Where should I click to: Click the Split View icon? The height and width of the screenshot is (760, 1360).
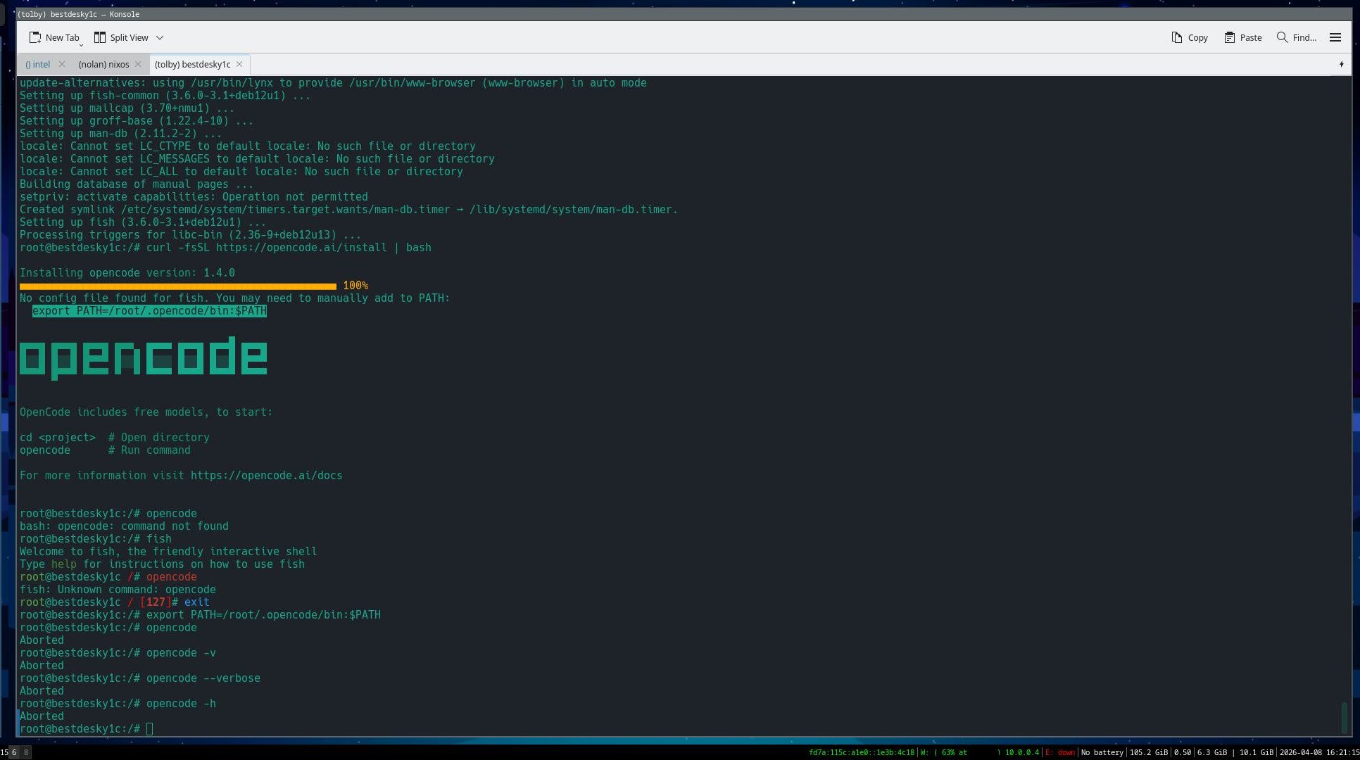100,37
